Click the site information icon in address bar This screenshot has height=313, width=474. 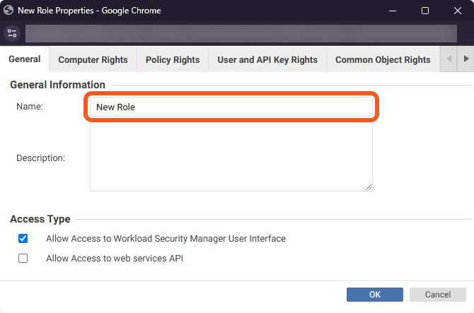(12, 34)
